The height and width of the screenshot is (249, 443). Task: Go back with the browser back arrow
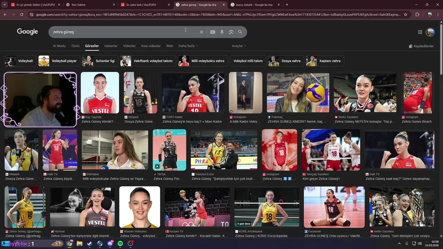tap(5, 15)
